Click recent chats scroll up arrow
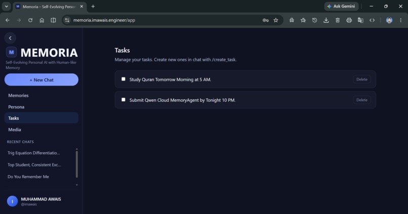The width and height of the screenshot is (408, 214). 77,149
